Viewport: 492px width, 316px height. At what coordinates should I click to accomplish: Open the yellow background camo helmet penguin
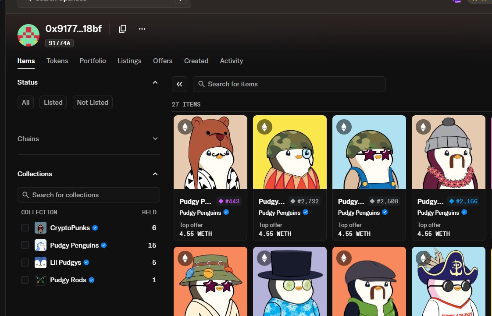coord(290,152)
